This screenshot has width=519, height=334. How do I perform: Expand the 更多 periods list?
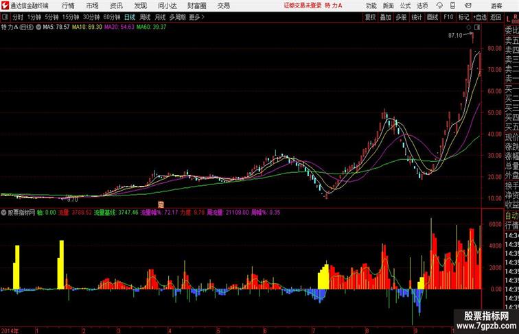coord(197,17)
